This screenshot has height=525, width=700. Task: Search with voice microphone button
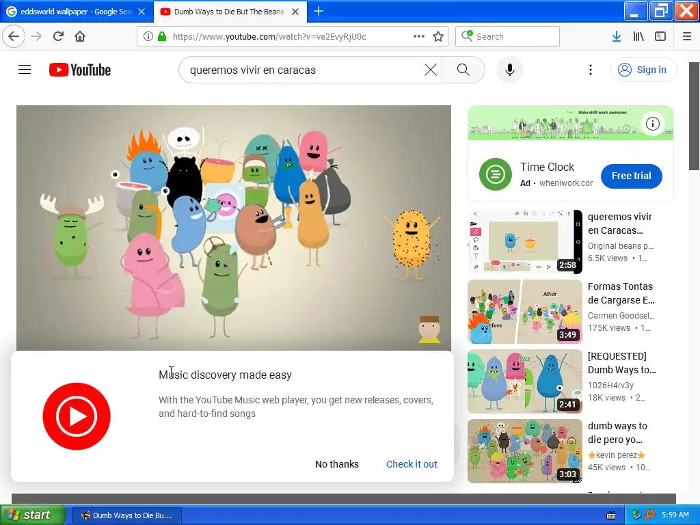tap(510, 70)
